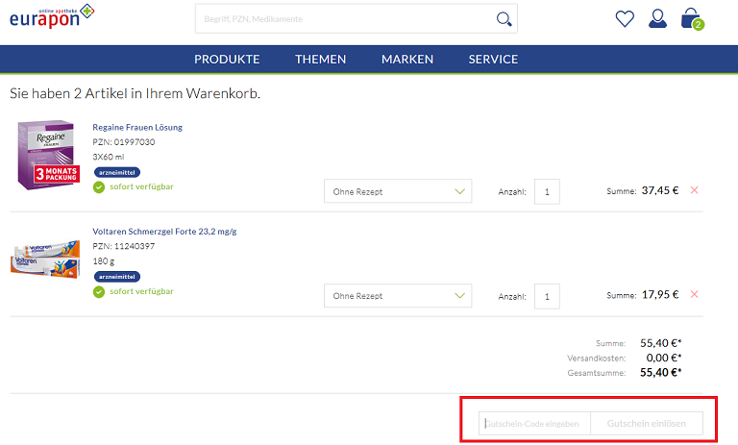
Task: Click the cart badge showing 2 items
Action: (x=698, y=24)
